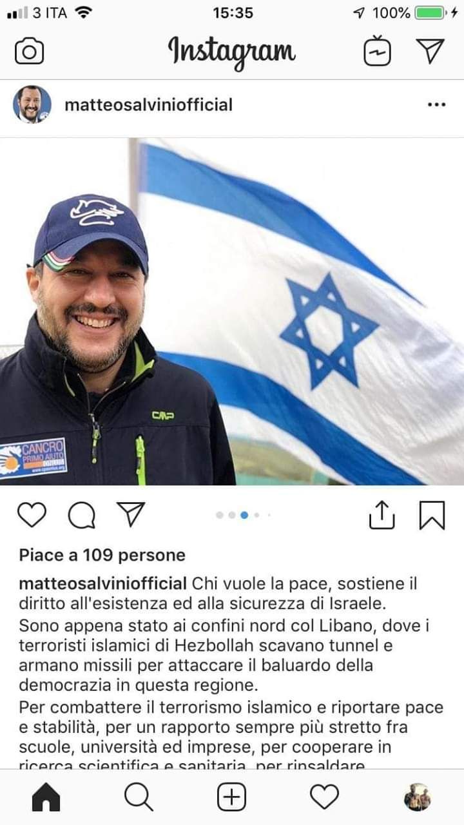Save post with the bookmark icon
Screen dimensions: 464x825
[x=432, y=515]
